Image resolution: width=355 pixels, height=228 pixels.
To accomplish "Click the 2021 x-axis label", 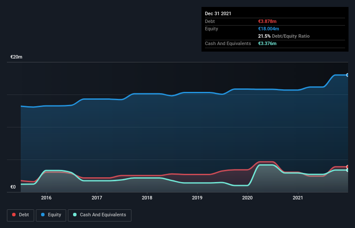I will click(x=298, y=198).
